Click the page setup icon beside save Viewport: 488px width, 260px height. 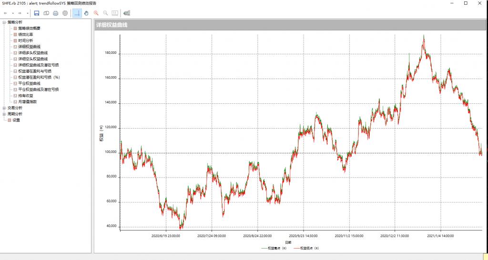click(x=46, y=13)
